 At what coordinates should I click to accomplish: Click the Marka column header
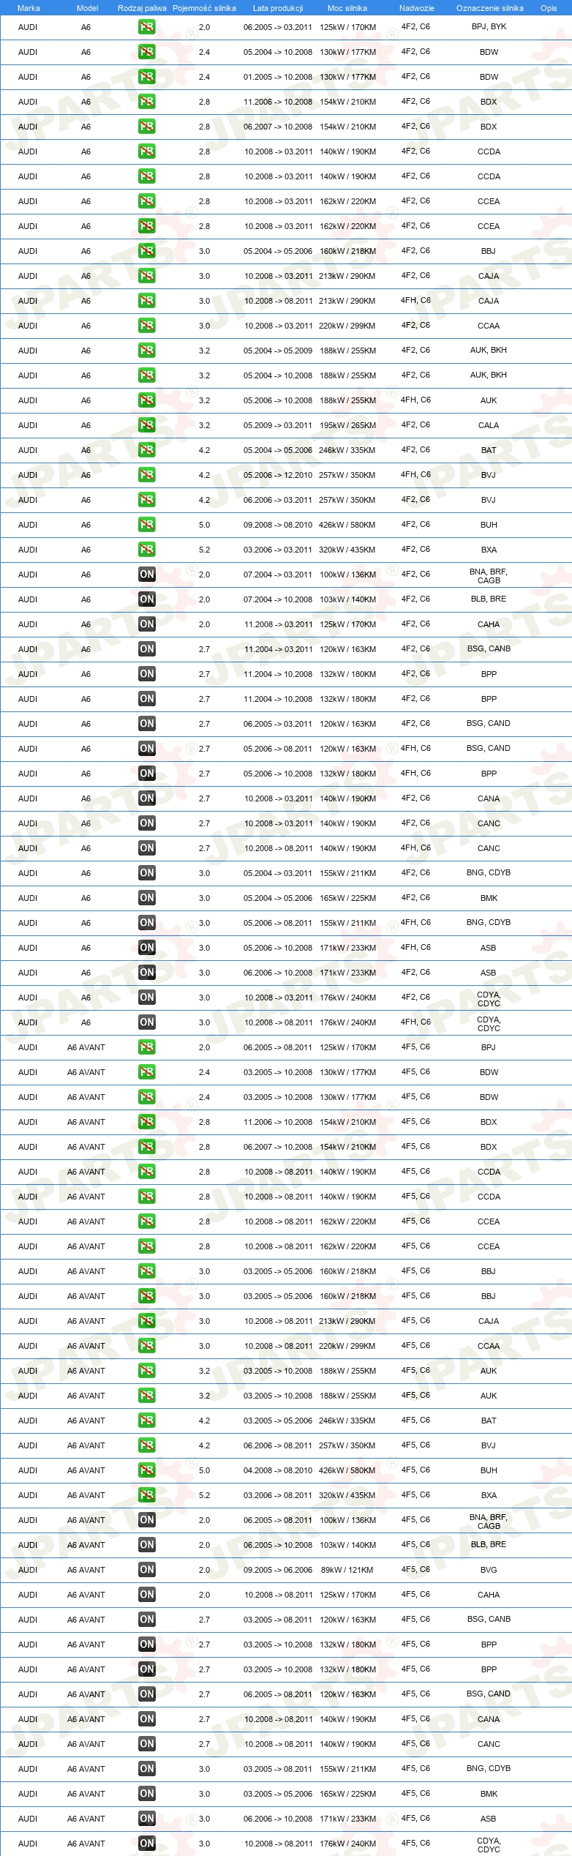click(29, 8)
